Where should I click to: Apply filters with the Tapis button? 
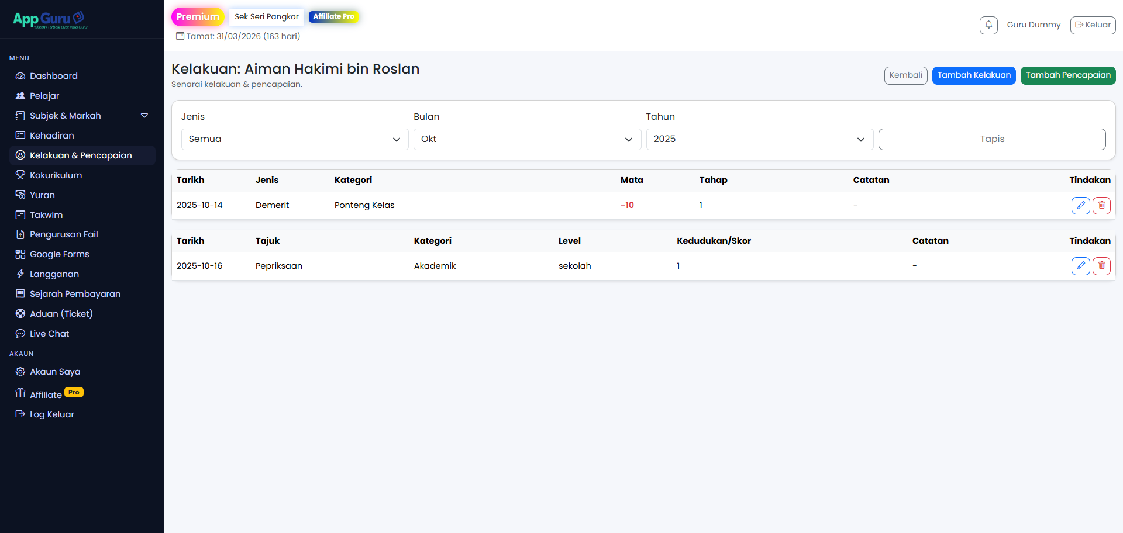(x=991, y=139)
